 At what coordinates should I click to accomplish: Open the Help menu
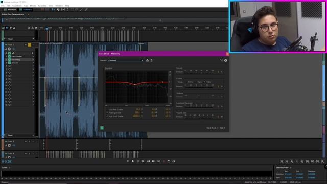[x=67, y=6]
